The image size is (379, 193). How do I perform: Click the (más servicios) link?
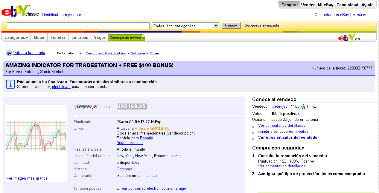point(130,143)
